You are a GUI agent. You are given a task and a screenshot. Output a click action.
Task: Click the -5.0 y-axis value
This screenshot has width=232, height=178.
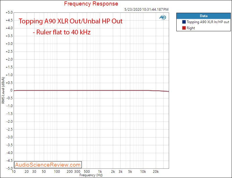(10, 168)
